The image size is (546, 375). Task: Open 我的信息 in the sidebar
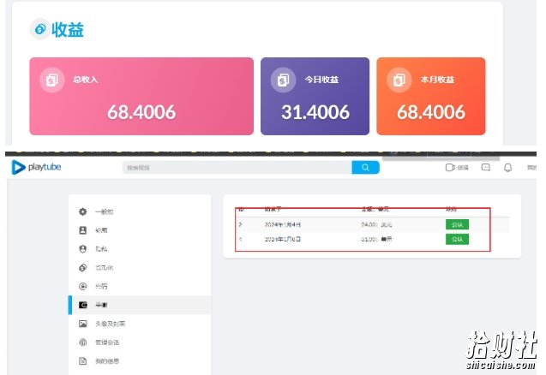[139, 361]
